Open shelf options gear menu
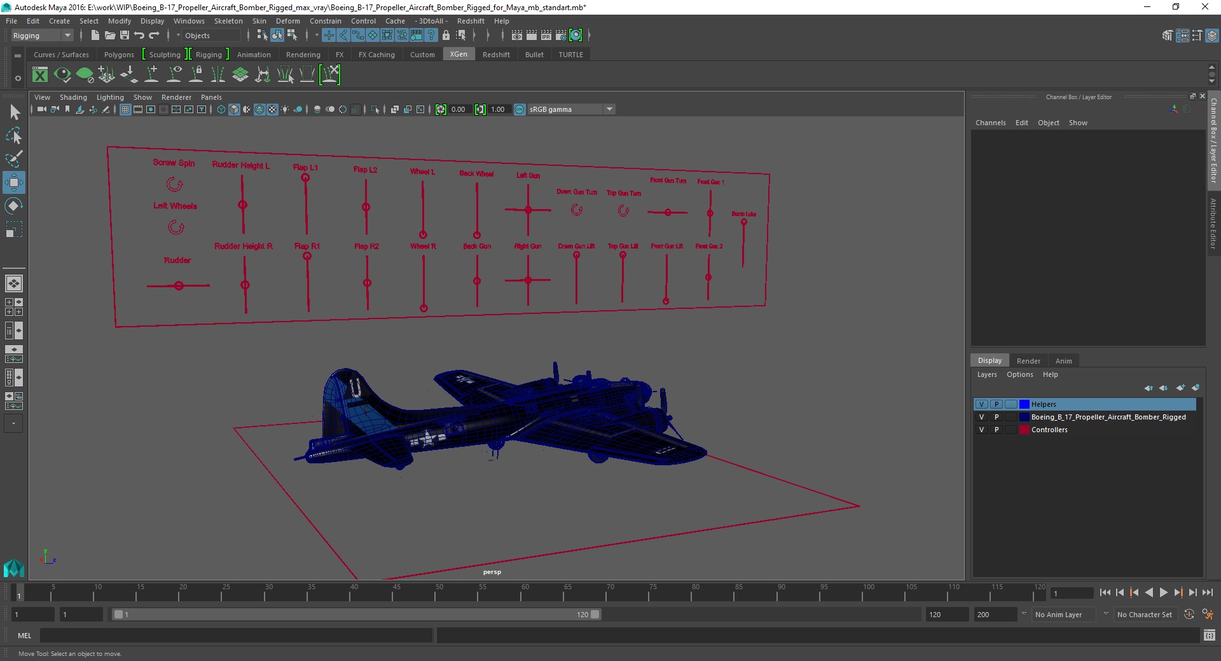1221x661 pixels. pos(18,78)
